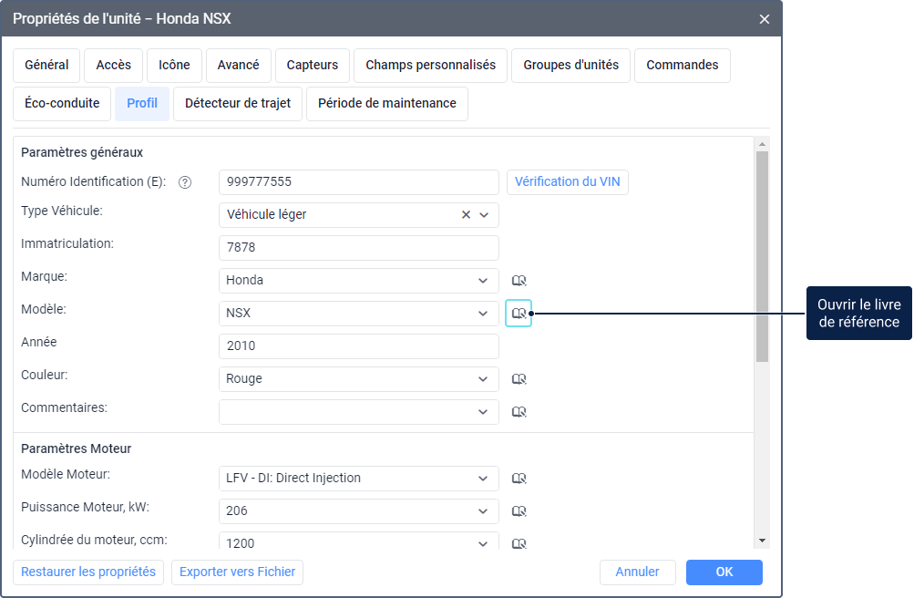Image resolution: width=914 pixels, height=598 pixels.
Task: Open reference book for Marque field
Action: tap(519, 281)
